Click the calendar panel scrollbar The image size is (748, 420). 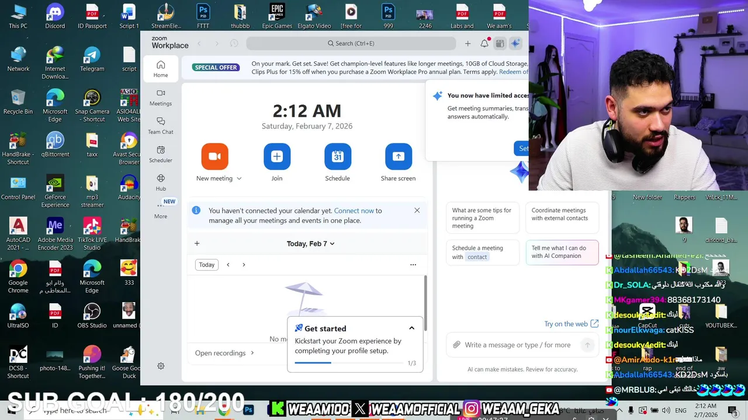coord(425,303)
